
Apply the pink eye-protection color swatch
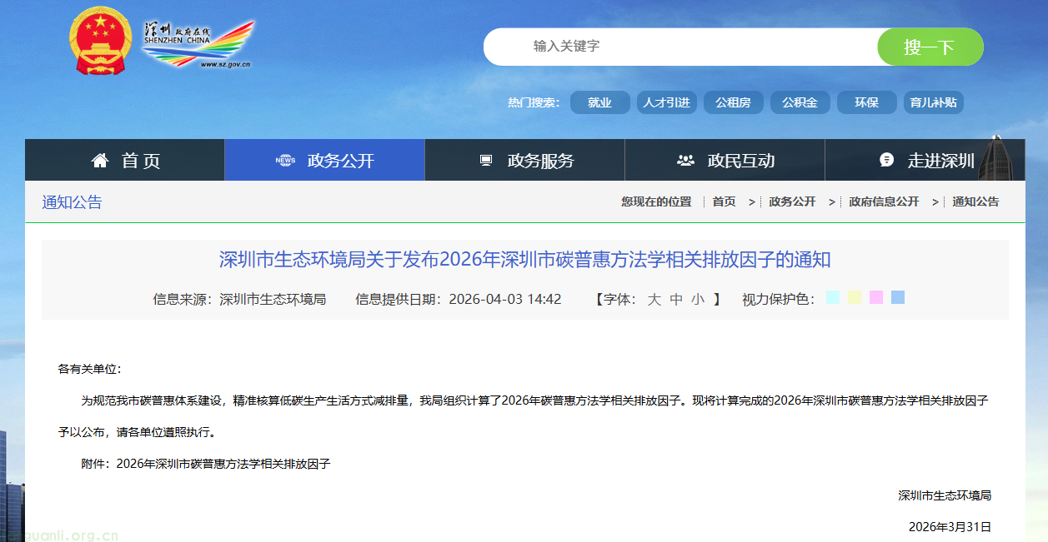tap(875, 297)
